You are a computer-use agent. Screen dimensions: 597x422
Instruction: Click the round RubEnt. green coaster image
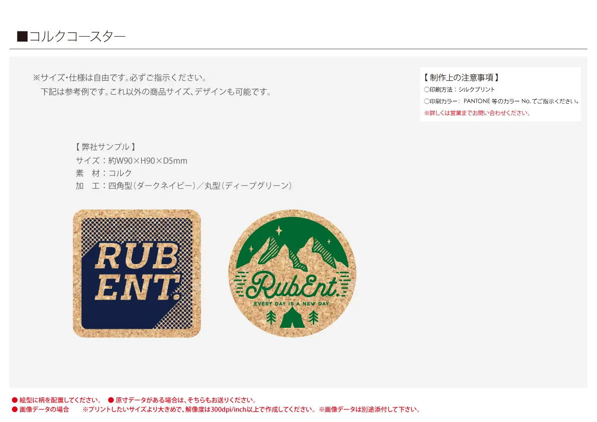[x=292, y=273]
